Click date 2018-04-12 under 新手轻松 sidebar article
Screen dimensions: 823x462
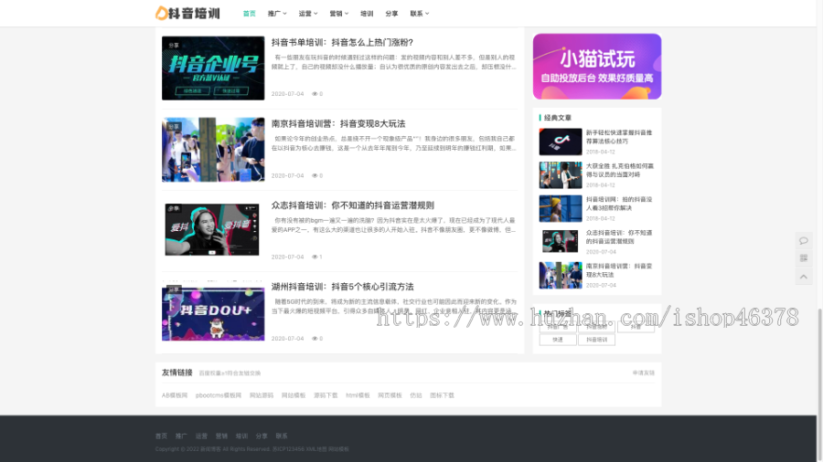click(x=601, y=152)
